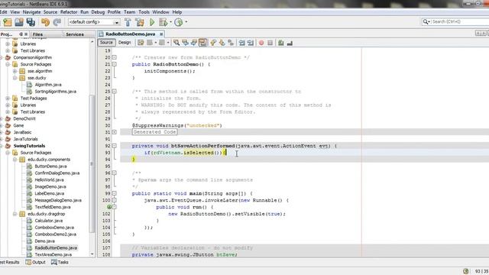This screenshot has width=489, height=275.
Task: Click the Find Selection magnifier in editor toolbar
Action: (x=176, y=43)
